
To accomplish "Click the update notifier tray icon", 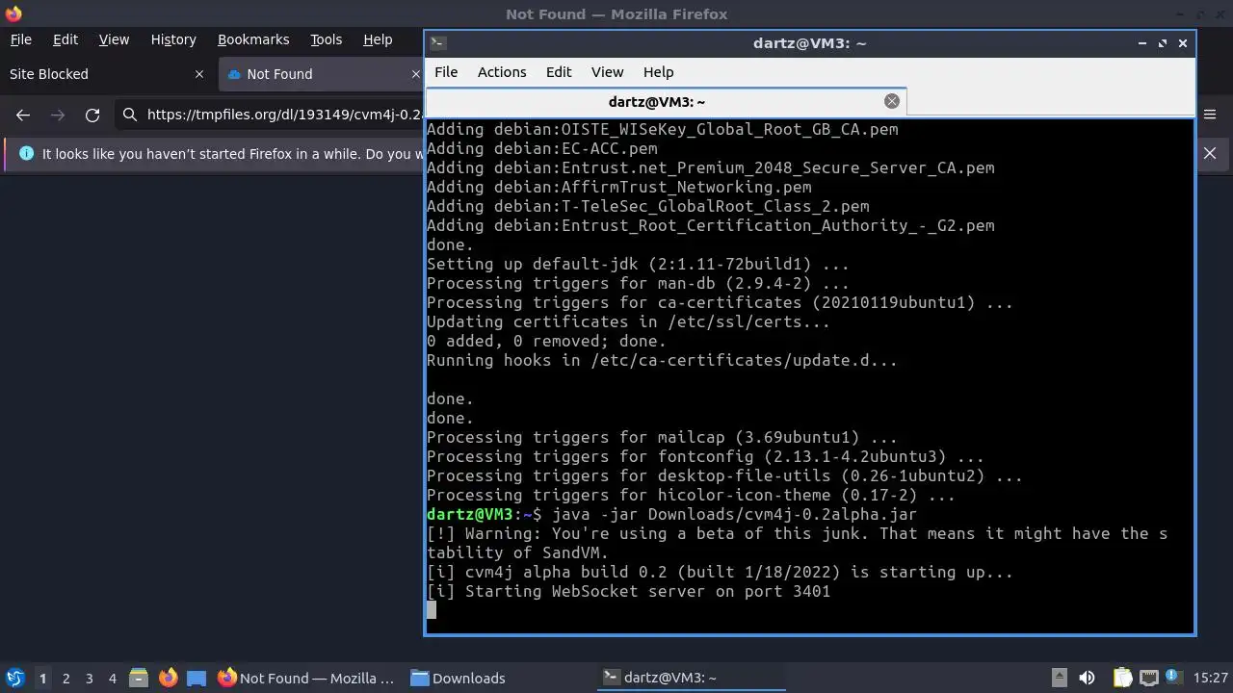I will pos(1174,678).
